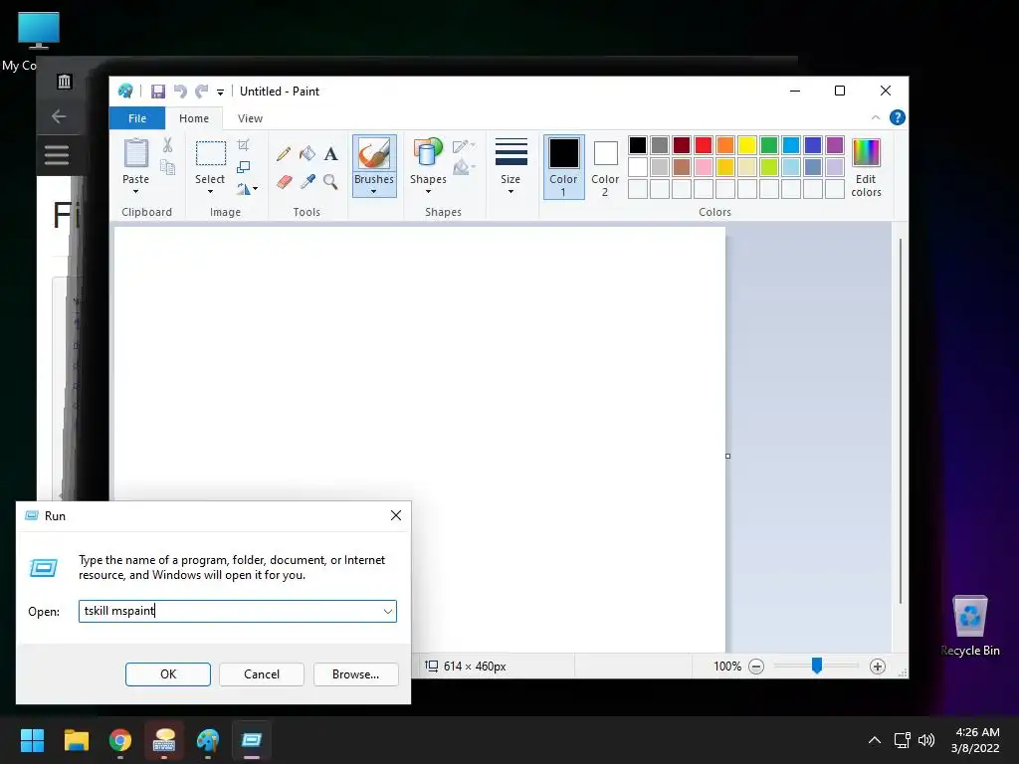Pick the orange color swatch
The image size is (1019, 764).
coord(725,145)
